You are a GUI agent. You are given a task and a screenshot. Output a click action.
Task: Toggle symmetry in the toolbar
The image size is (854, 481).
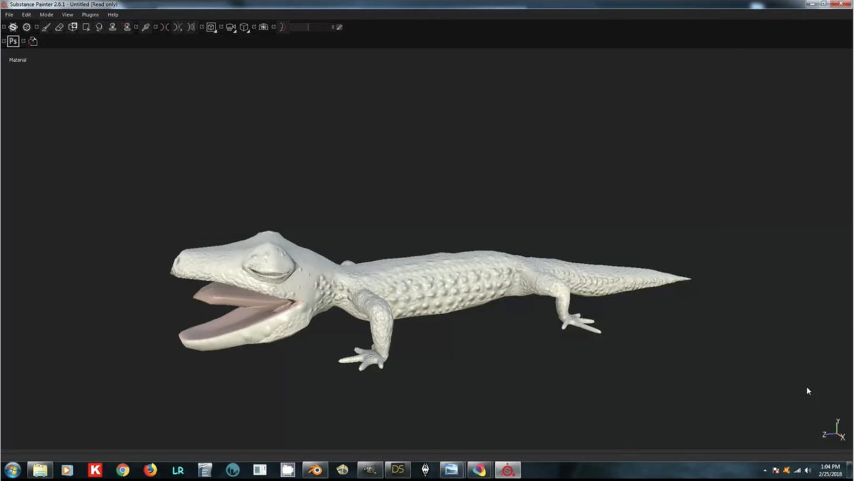(166, 27)
